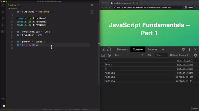Toggle the console sidebar panel
The width and height of the screenshot is (199, 111).
103,55
